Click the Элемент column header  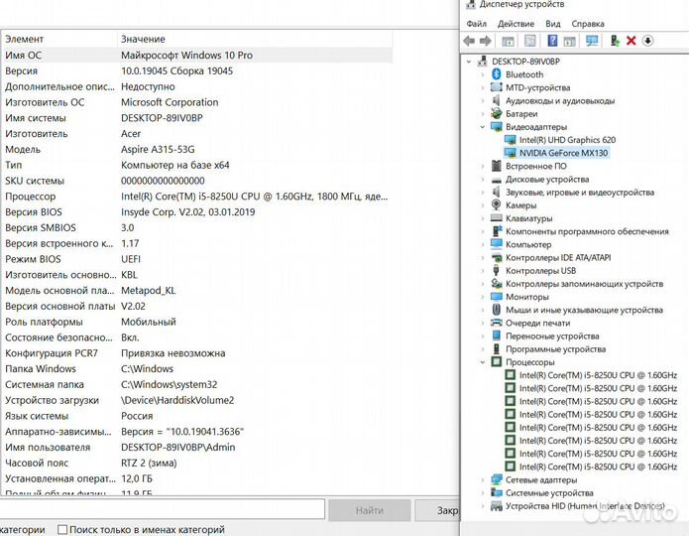59,39
